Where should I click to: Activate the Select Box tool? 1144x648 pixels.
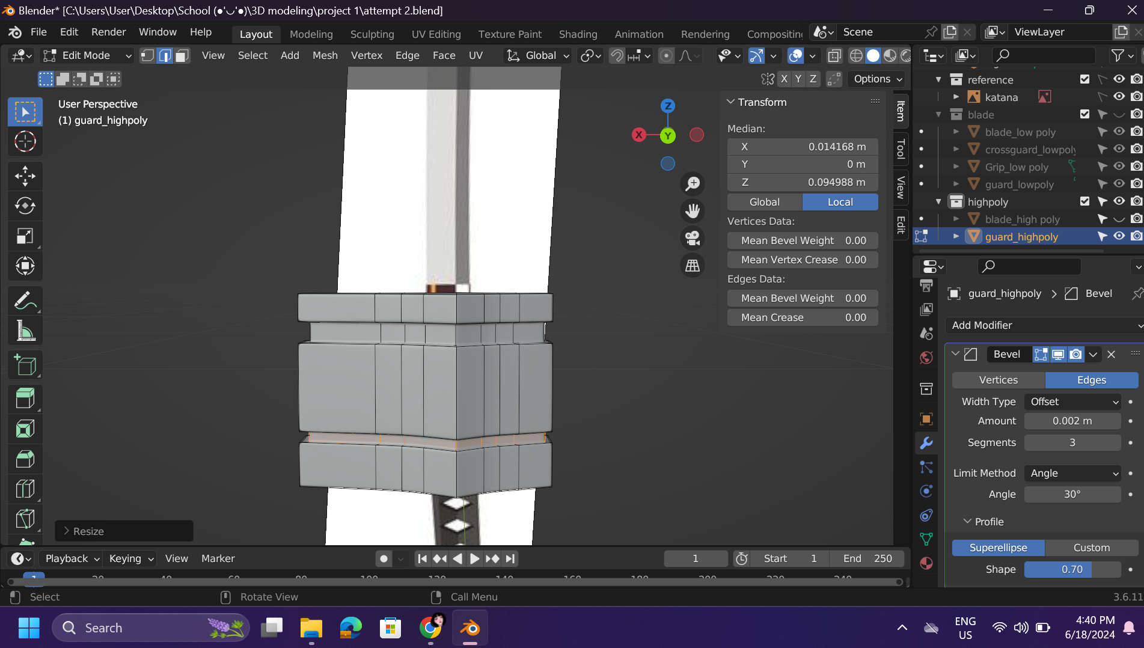pyautogui.click(x=25, y=112)
